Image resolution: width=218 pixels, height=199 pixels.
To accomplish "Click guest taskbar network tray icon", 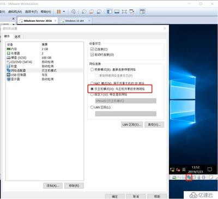I will [172, 170].
